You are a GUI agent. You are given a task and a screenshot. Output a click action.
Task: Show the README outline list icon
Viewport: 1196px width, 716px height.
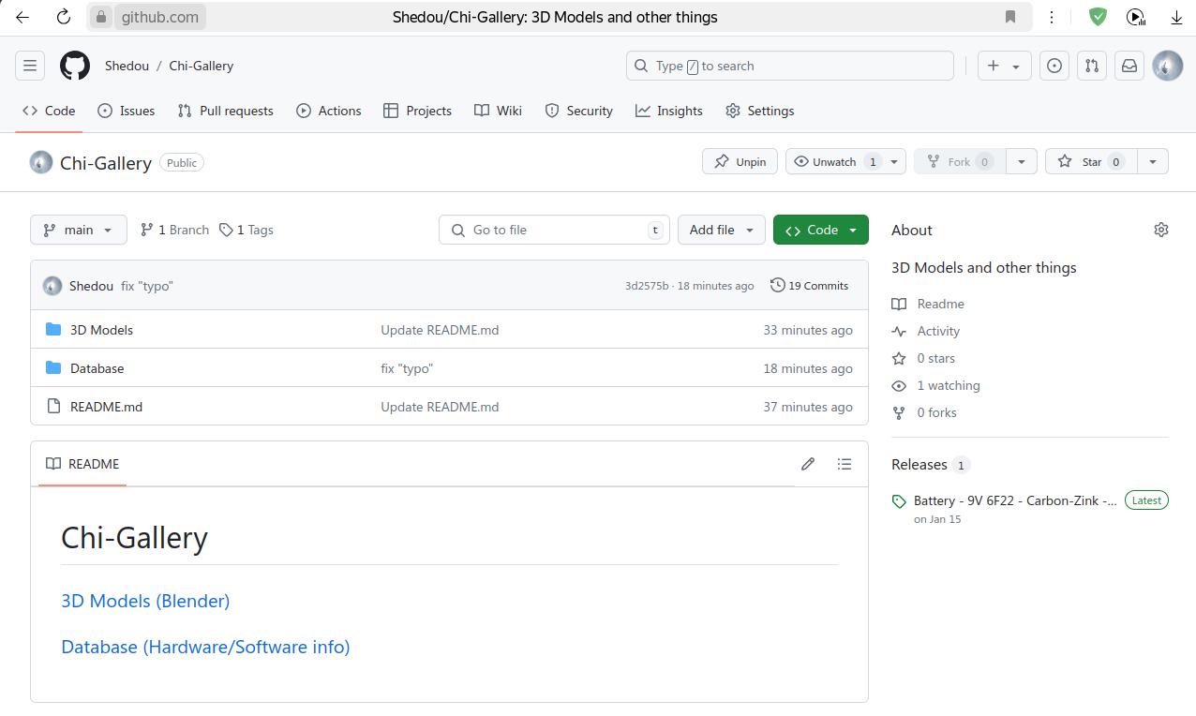coord(845,464)
